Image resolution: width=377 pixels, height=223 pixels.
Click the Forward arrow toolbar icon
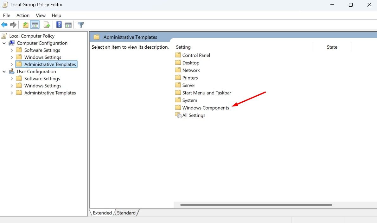click(13, 25)
